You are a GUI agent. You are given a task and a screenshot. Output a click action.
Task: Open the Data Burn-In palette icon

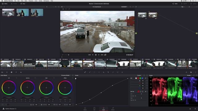click(x=122, y=72)
